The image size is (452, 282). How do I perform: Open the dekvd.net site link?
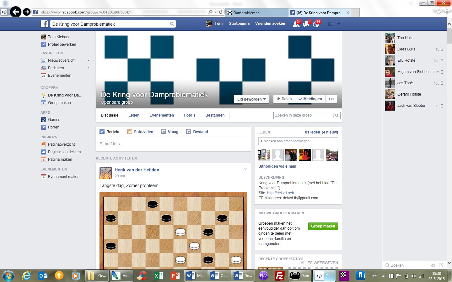(x=281, y=193)
